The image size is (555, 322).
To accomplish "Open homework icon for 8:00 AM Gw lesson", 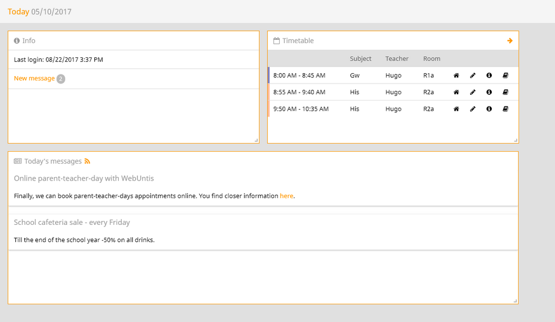I will pos(456,76).
